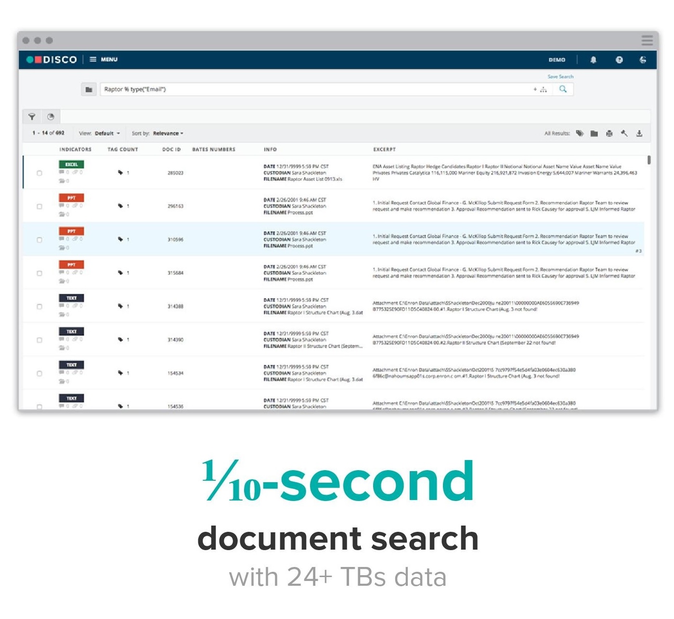This screenshot has width=674, height=619.
Task: Tag all results with tag icon
Action: pyautogui.click(x=580, y=133)
